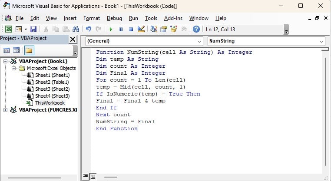Undo last action with arrow icon
Image resolution: width=331 pixels, height=181 pixels.
[89, 29]
